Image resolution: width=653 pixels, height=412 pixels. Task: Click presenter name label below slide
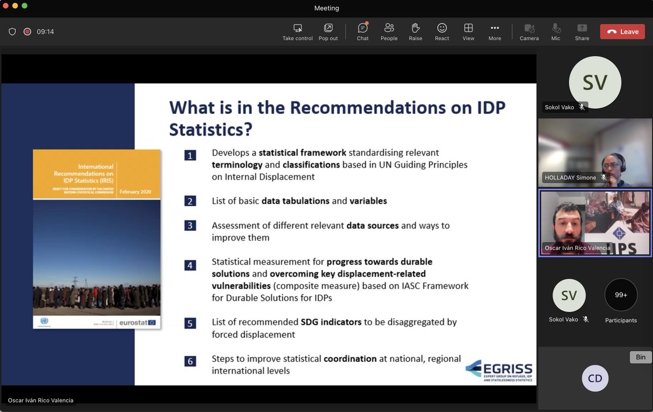point(40,400)
